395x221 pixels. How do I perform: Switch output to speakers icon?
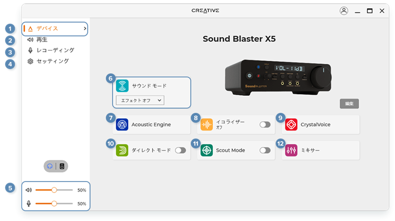coord(62,166)
